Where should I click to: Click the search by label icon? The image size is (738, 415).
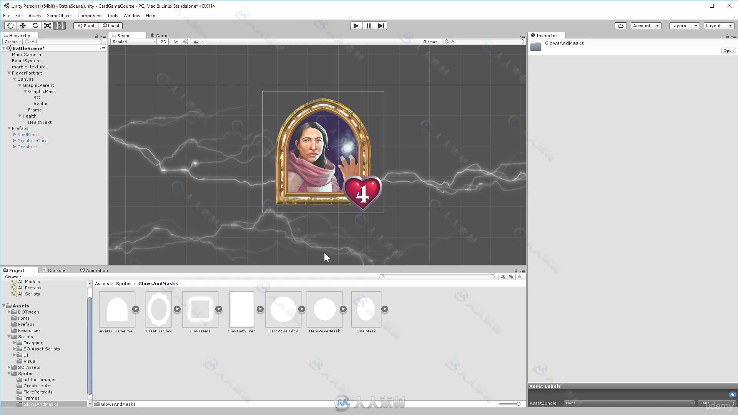pyautogui.click(x=511, y=277)
